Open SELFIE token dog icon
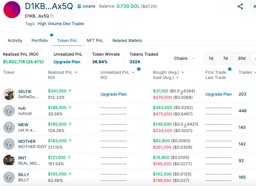This screenshot has width=256, height=186. [x=9, y=94]
